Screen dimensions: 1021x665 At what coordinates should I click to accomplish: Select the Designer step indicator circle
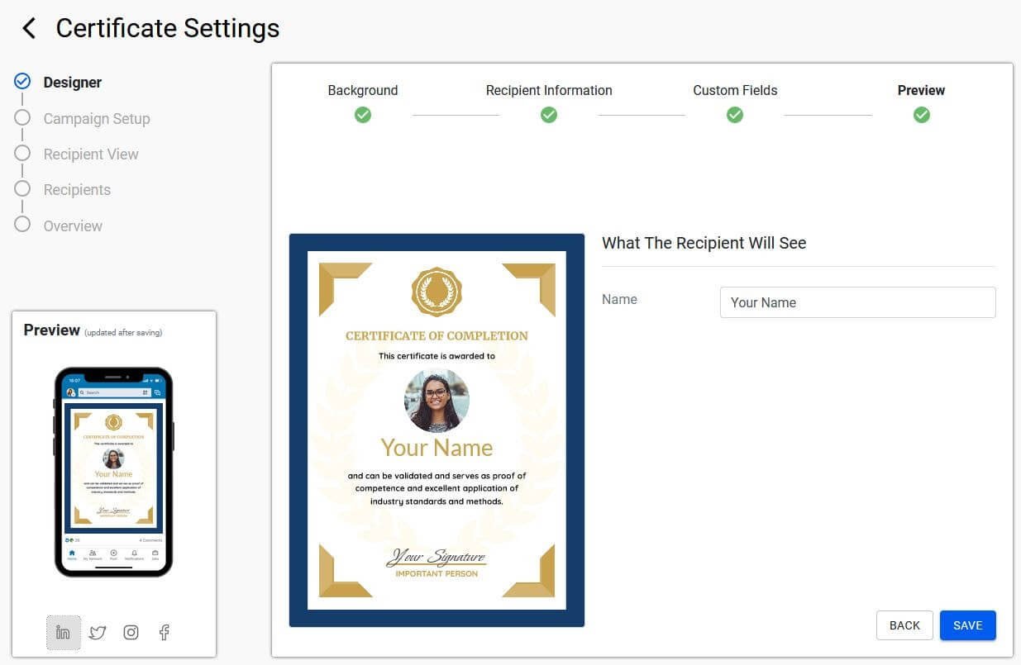[x=22, y=82]
